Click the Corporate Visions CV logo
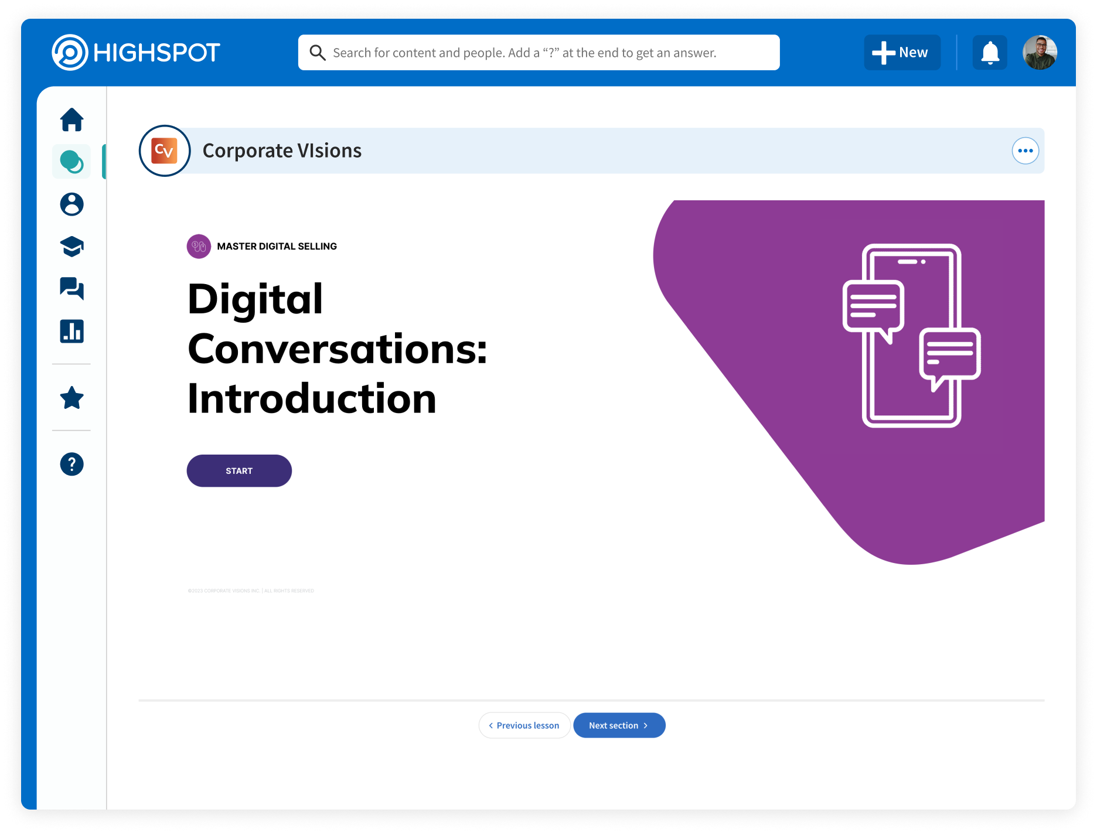The height and width of the screenshot is (833, 1097). (x=165, y=151)
